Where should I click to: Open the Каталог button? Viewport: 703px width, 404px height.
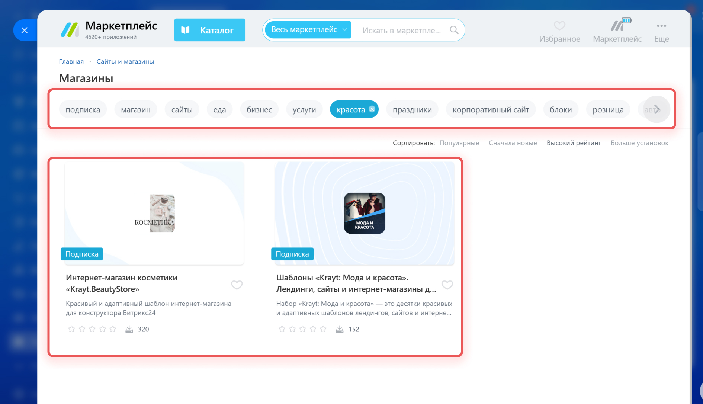pos(210,30)
